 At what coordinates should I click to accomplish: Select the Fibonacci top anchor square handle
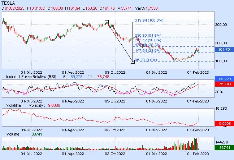[x=107, y=22]
